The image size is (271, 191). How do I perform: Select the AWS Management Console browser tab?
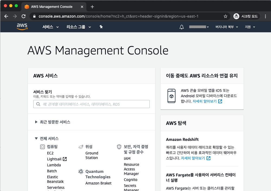tap(54, 7)
